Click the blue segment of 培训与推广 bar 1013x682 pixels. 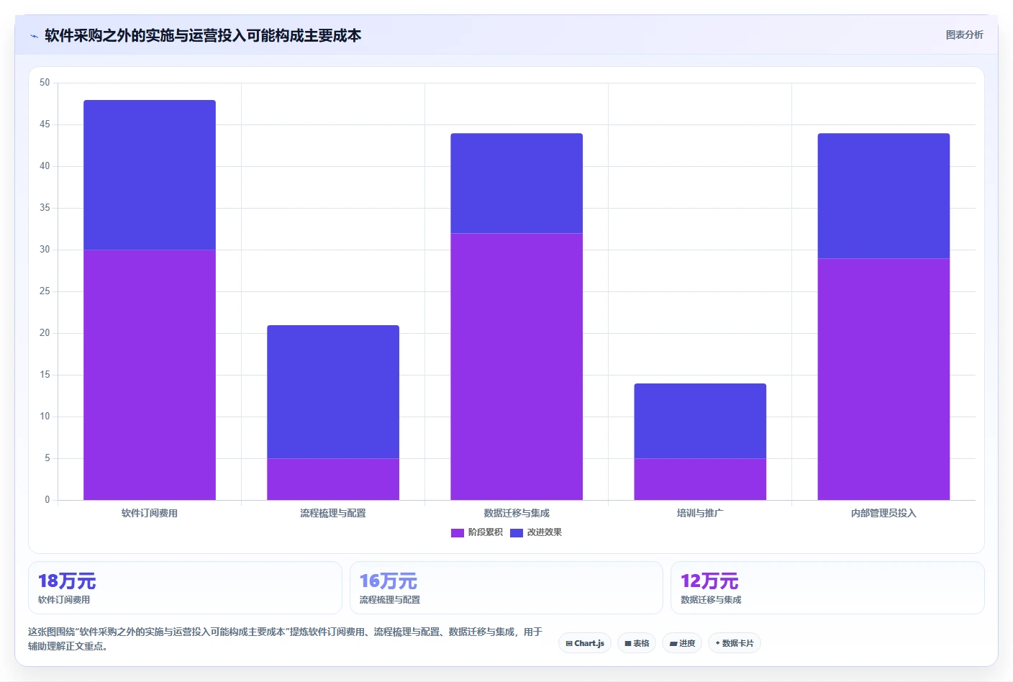click(x=700, y=421)
